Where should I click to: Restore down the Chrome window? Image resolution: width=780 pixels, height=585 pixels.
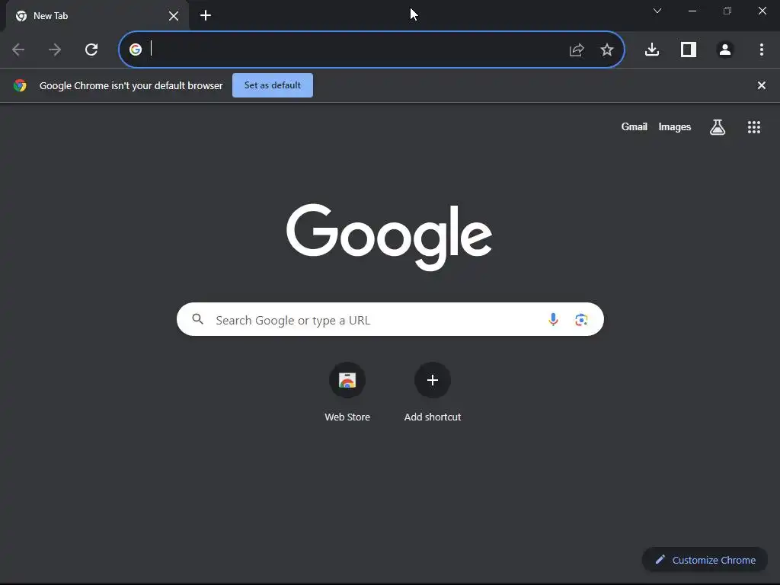pyautogui.click(x=727, y=11)
